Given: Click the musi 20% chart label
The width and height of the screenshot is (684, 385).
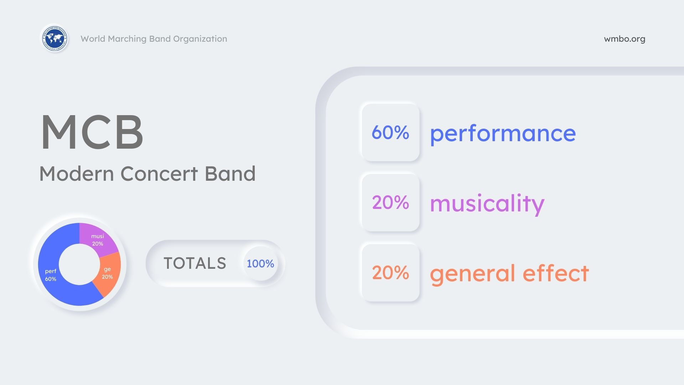Looking at the screenshot, I should click(98, 240).
